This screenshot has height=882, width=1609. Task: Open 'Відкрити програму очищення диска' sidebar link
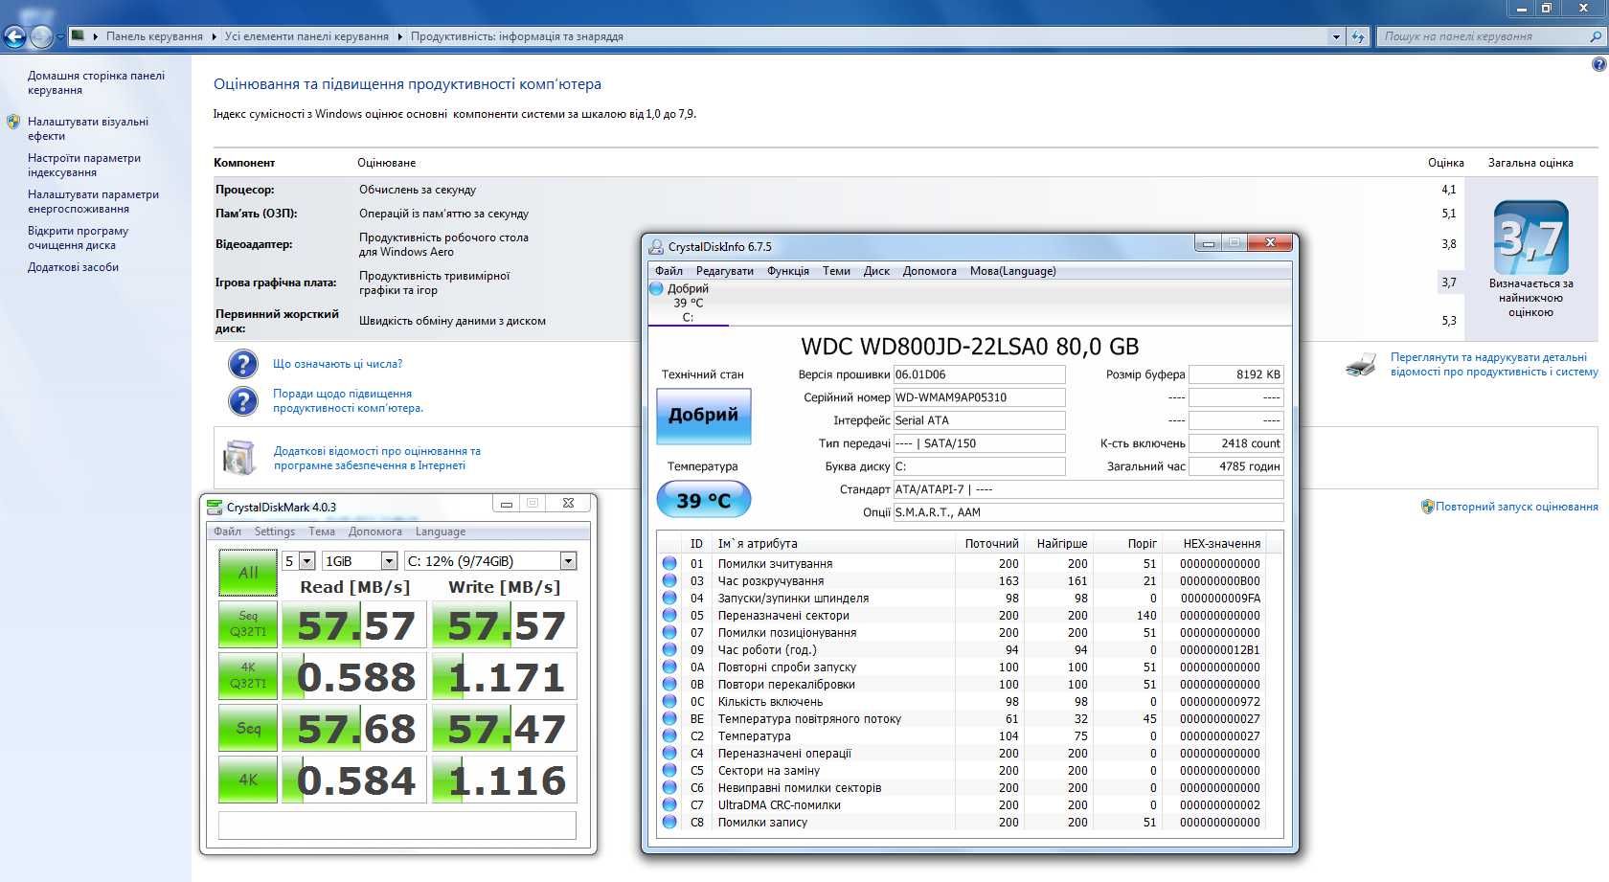(x=78, y=238)
